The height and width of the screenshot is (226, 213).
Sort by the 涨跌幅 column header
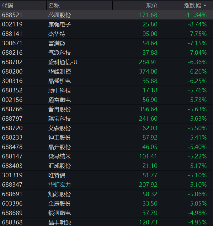[x=192, y=6]
